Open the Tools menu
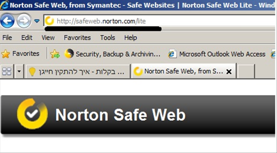 [x=108, y=37]
